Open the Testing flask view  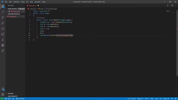click(3, 40)
